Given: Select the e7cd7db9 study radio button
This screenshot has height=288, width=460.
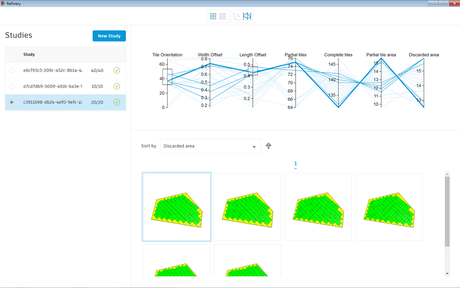Looking at the screenshot, I should coord(12,86).
